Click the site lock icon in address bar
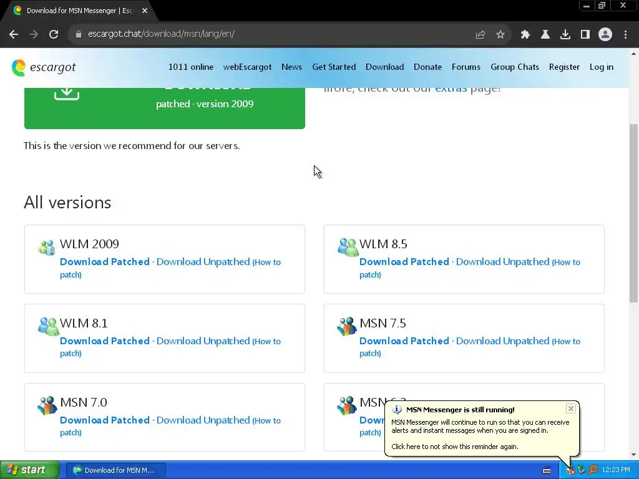 click(78, 34)
